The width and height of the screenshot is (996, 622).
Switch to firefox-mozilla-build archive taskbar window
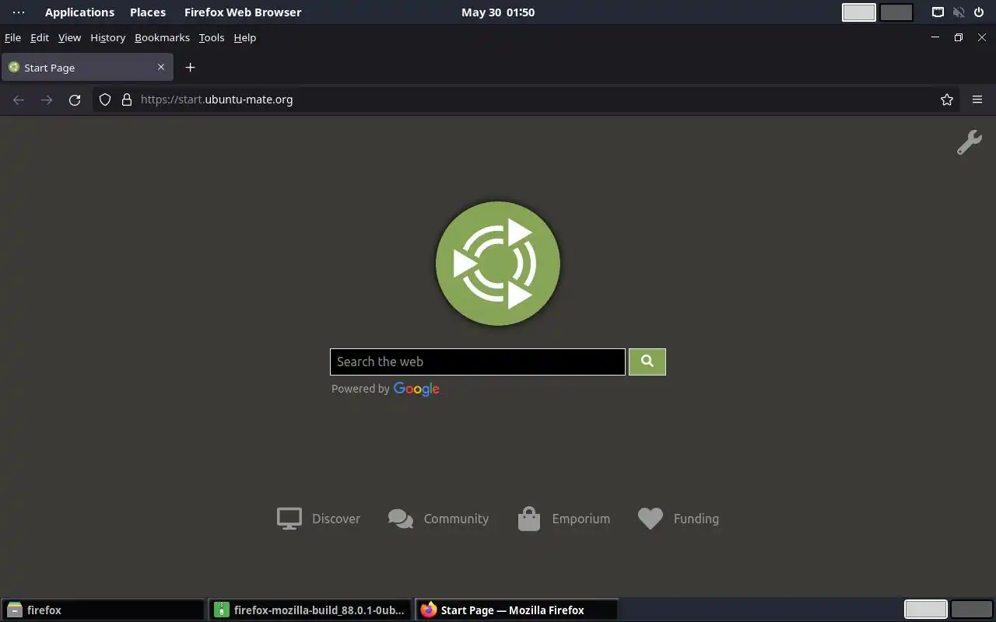tap(310, 610)
